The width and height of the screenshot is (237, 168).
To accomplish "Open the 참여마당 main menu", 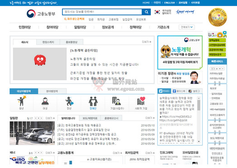I will (52, 27).
